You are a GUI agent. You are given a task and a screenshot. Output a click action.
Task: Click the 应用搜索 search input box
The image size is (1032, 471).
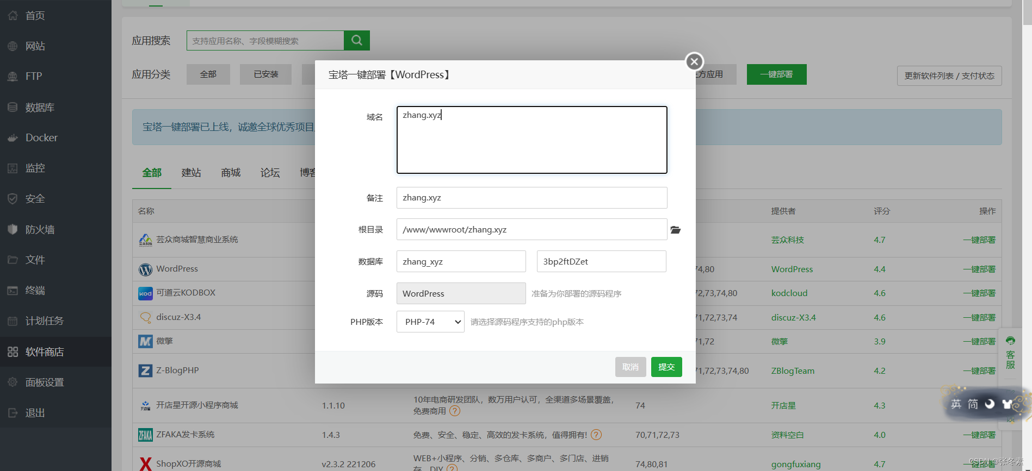[265, 41]
